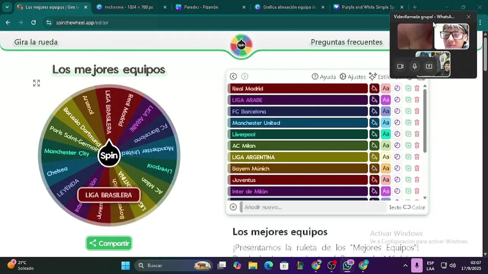Reload the current page
This screenshot has width=488, height=274.
33,22
